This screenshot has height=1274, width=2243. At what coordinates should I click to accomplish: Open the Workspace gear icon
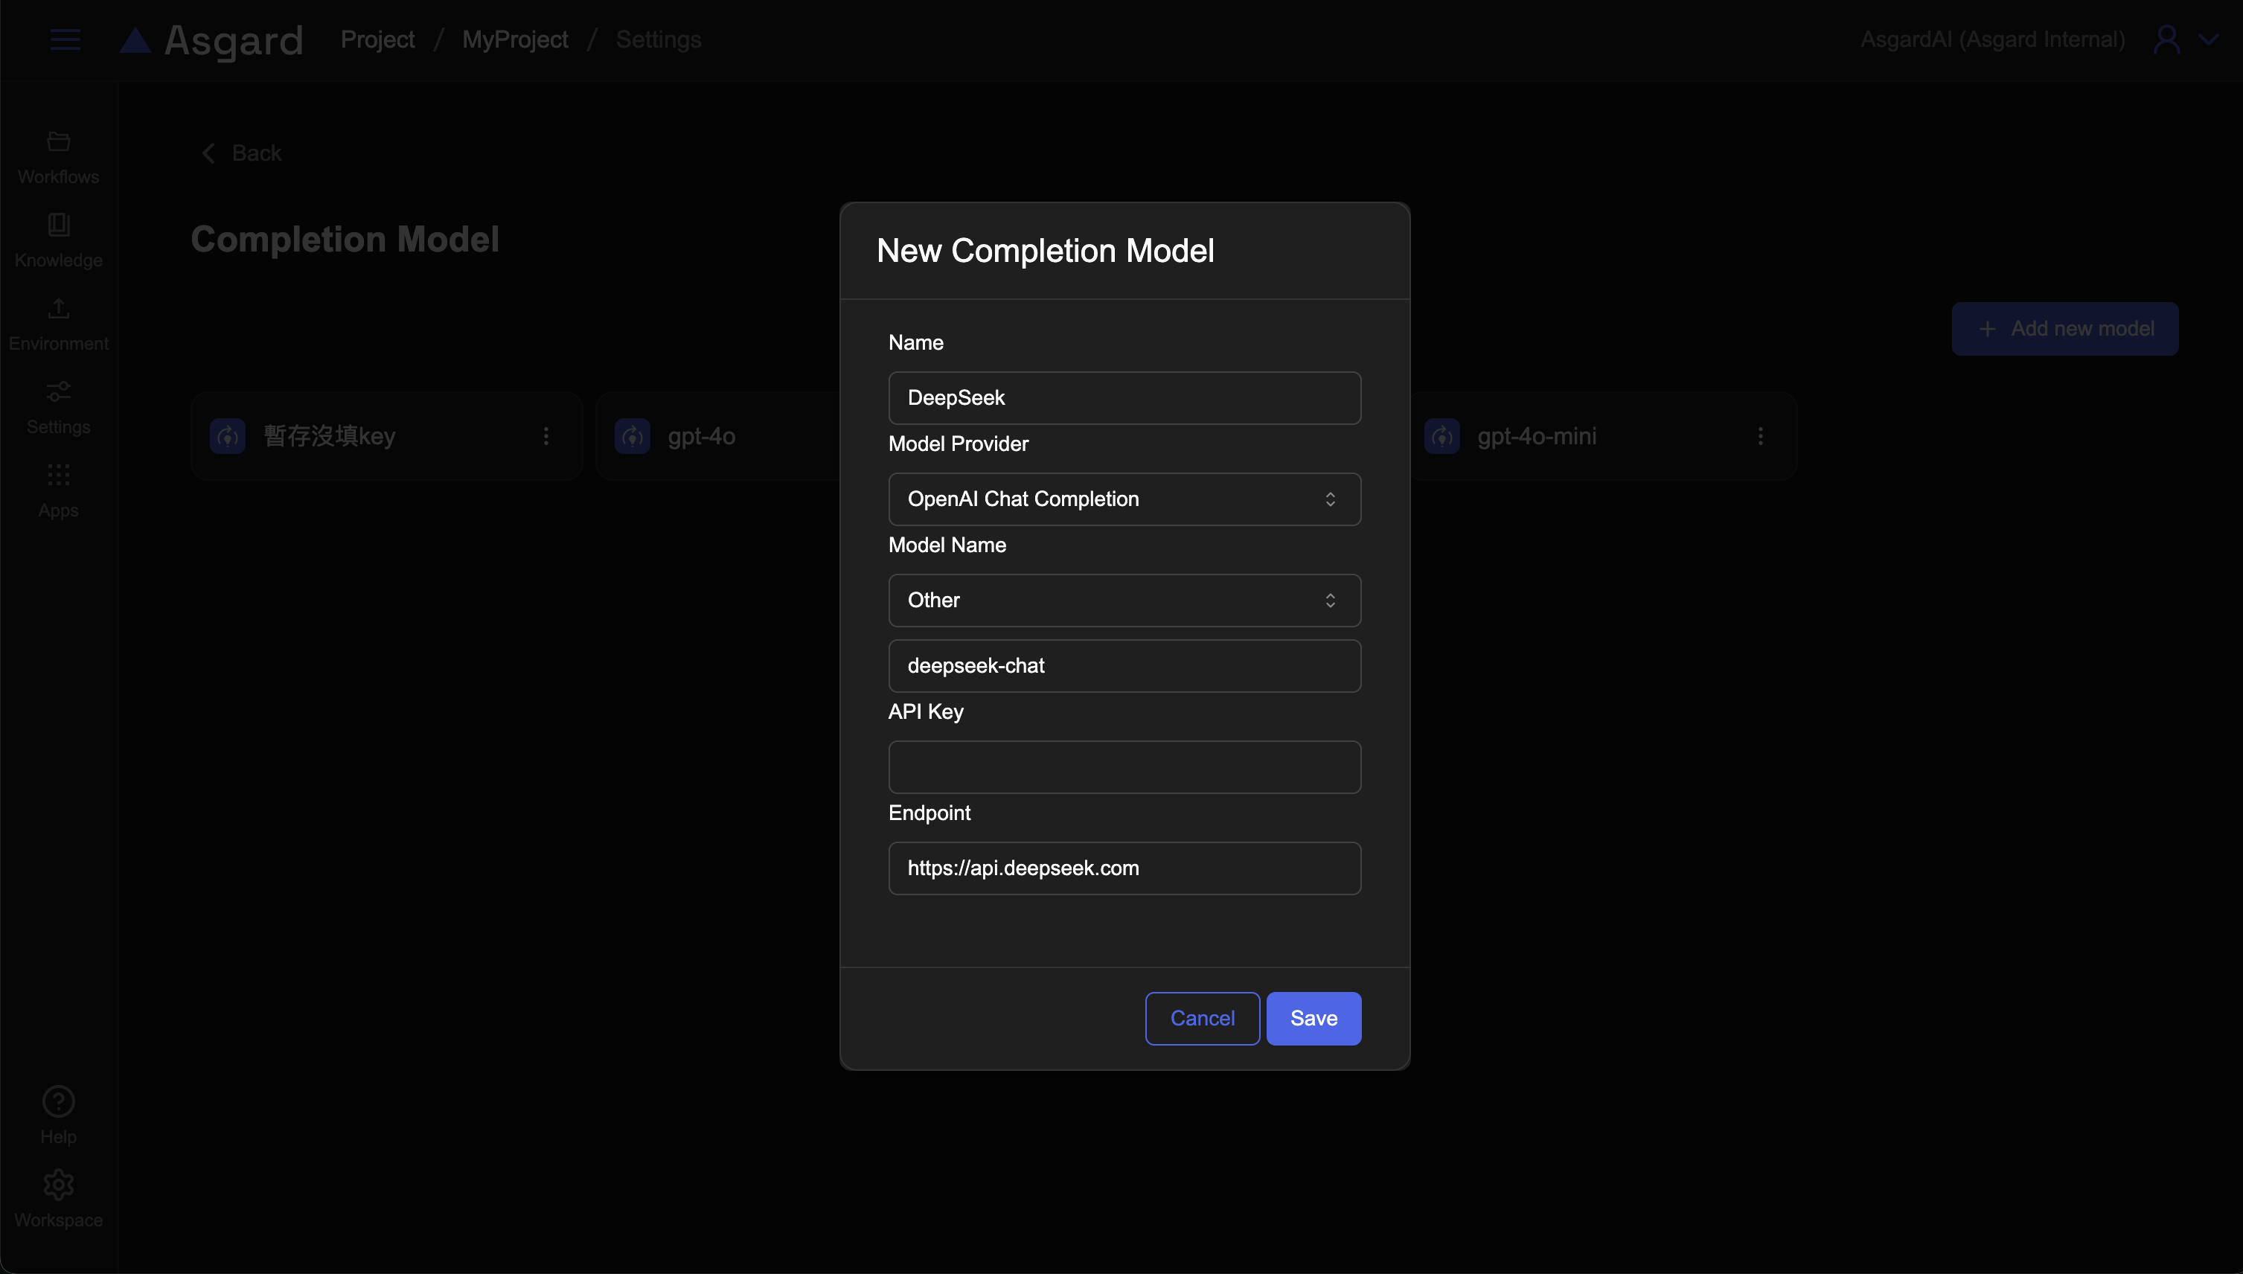[59, 1185]
